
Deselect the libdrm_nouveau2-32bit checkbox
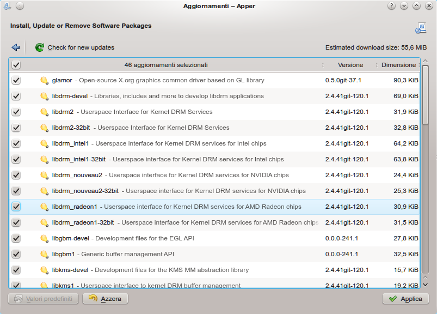pyautogui.click(x=16, y=191)
